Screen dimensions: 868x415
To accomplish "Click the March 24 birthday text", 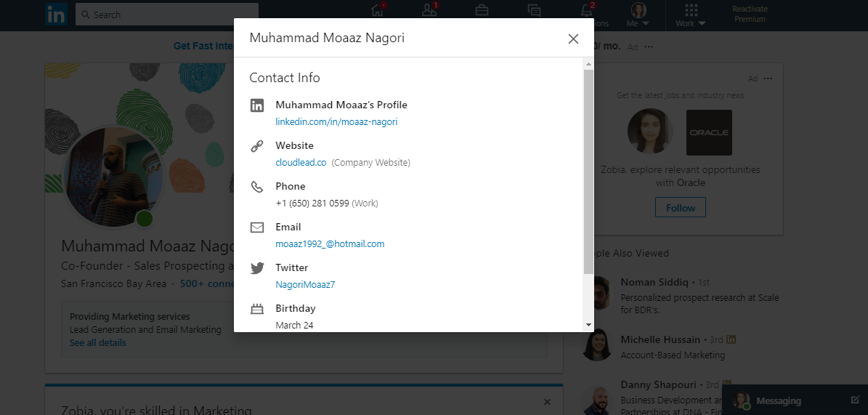I will click(294, 325).
